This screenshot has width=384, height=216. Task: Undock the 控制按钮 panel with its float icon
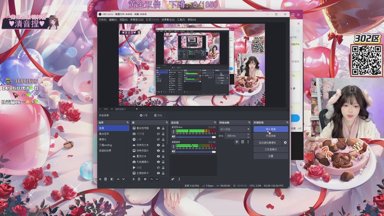coord(287,122)
